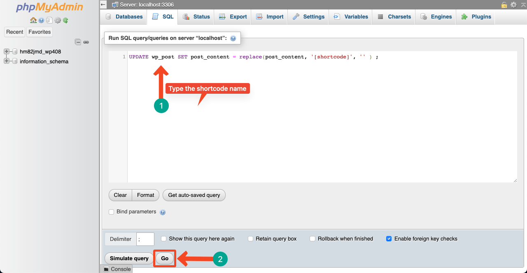
Task: Expand information_schema tree node
Action: pyautogui.click(x=7, y=61)
